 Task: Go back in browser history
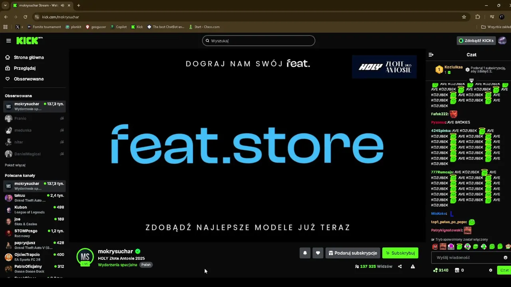click(6, 17)
